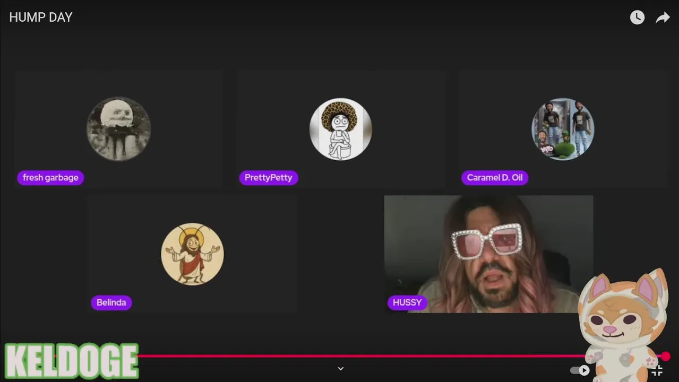Click the HUMP DAY video title

41,18
